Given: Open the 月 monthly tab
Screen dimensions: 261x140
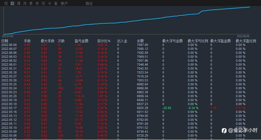Looking at the screenshot, I should click(25, 3).
